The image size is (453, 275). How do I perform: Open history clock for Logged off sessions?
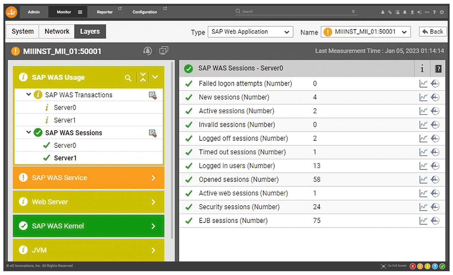tap(435, 138)
